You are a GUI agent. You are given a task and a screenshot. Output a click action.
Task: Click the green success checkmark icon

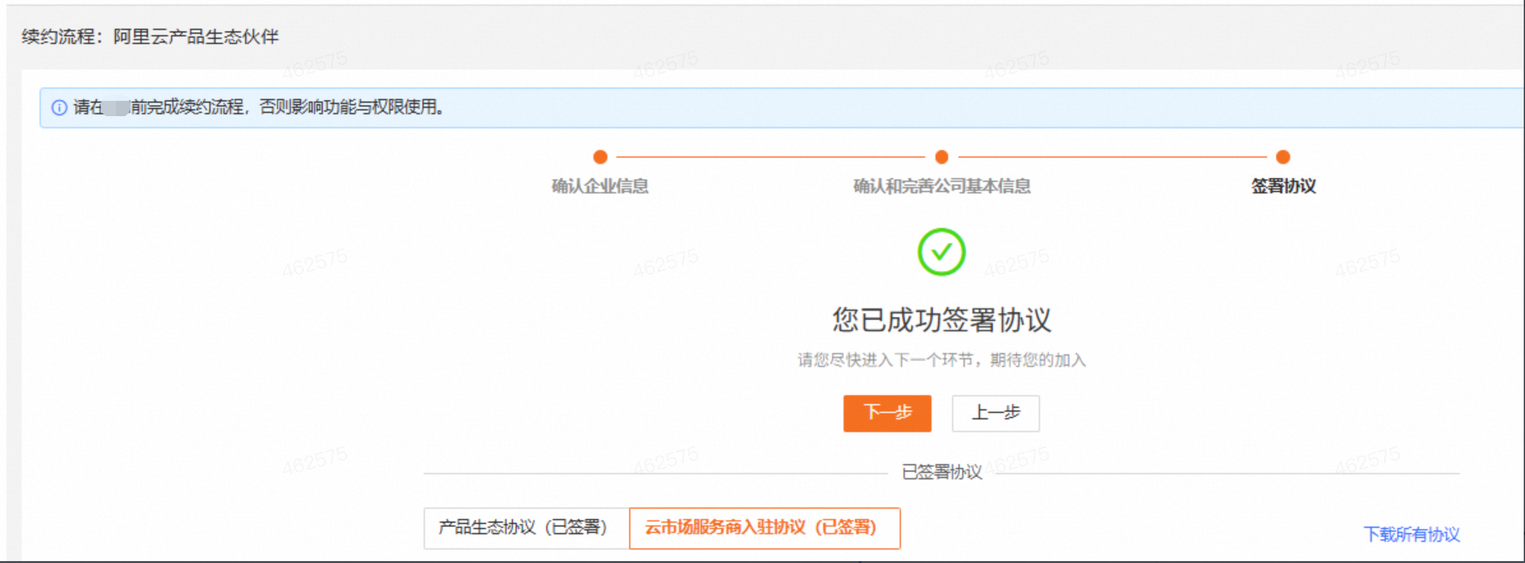[941, 252]
